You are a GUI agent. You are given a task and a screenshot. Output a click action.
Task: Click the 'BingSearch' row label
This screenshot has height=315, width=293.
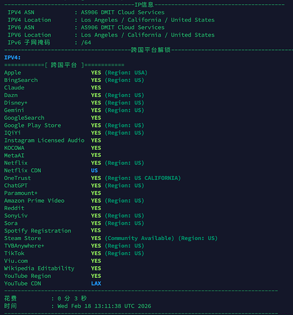[21, 80]
